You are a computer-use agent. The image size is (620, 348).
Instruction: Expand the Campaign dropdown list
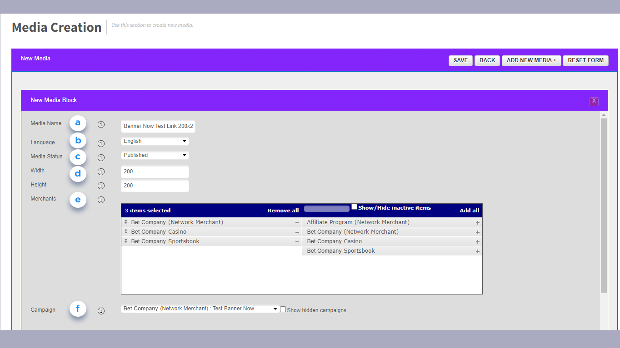200,309
